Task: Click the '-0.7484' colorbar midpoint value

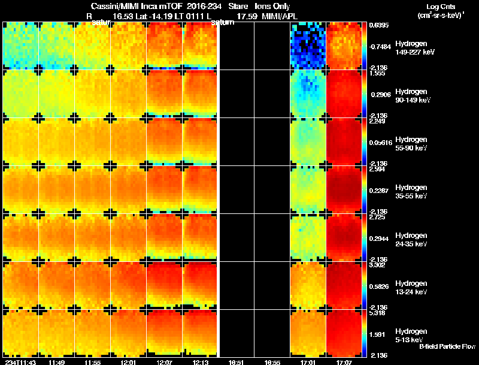Action: tap(380, 47)
